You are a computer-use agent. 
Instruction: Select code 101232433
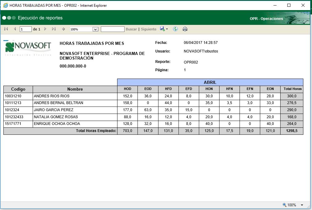[x=14, y=117]
